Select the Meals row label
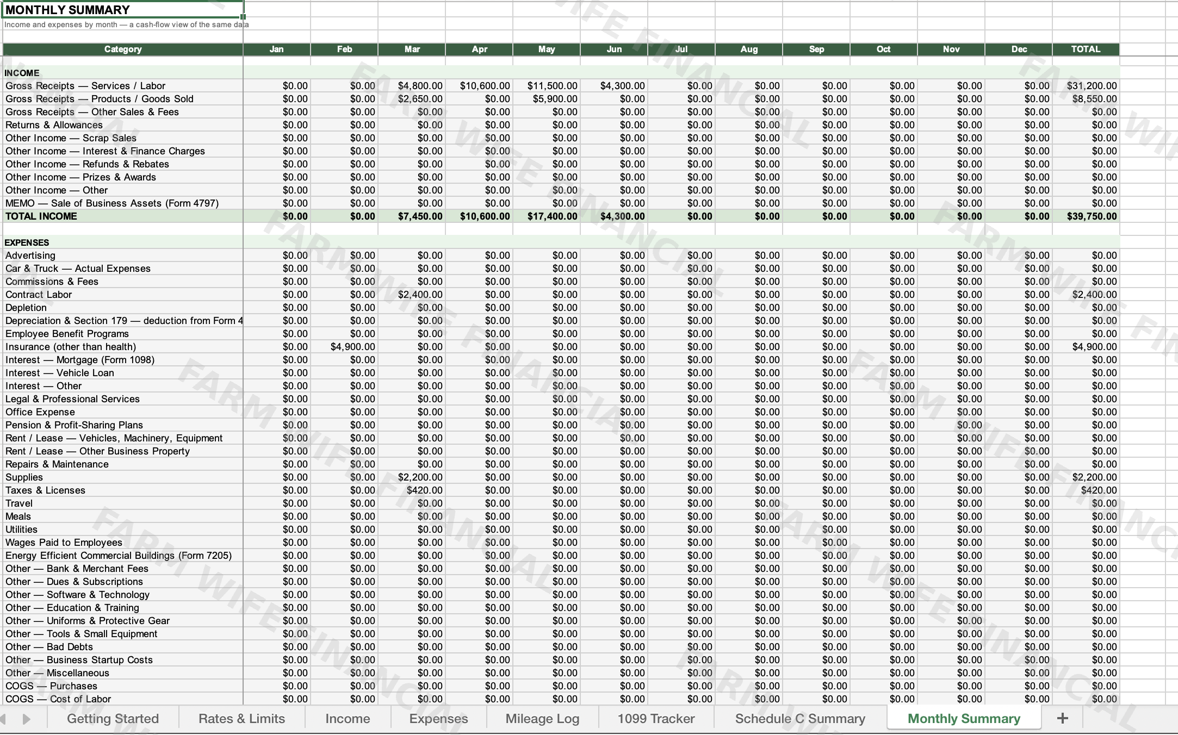Viewport: 1178px width, 735px height. pos(18,516)
